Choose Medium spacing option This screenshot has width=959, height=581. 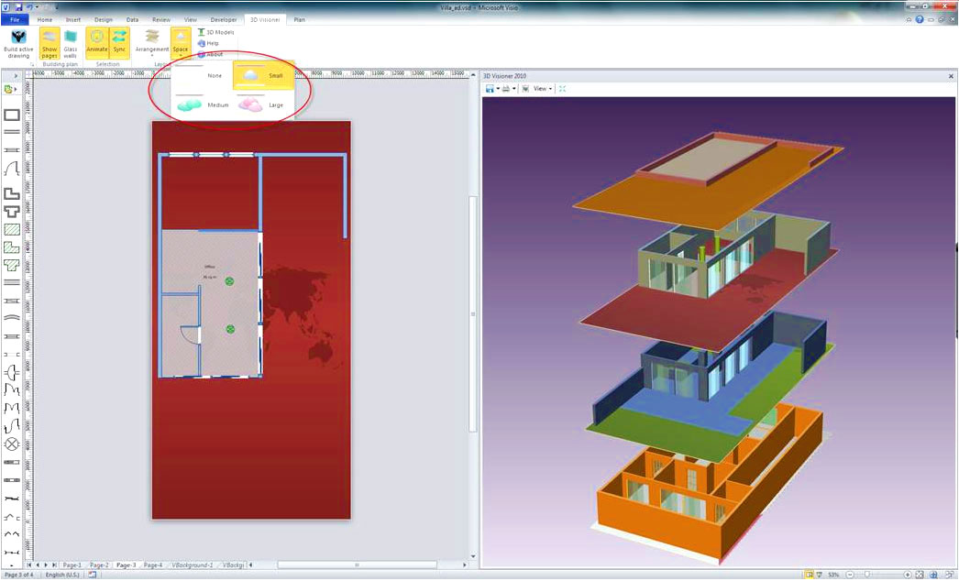pos(202,105)
